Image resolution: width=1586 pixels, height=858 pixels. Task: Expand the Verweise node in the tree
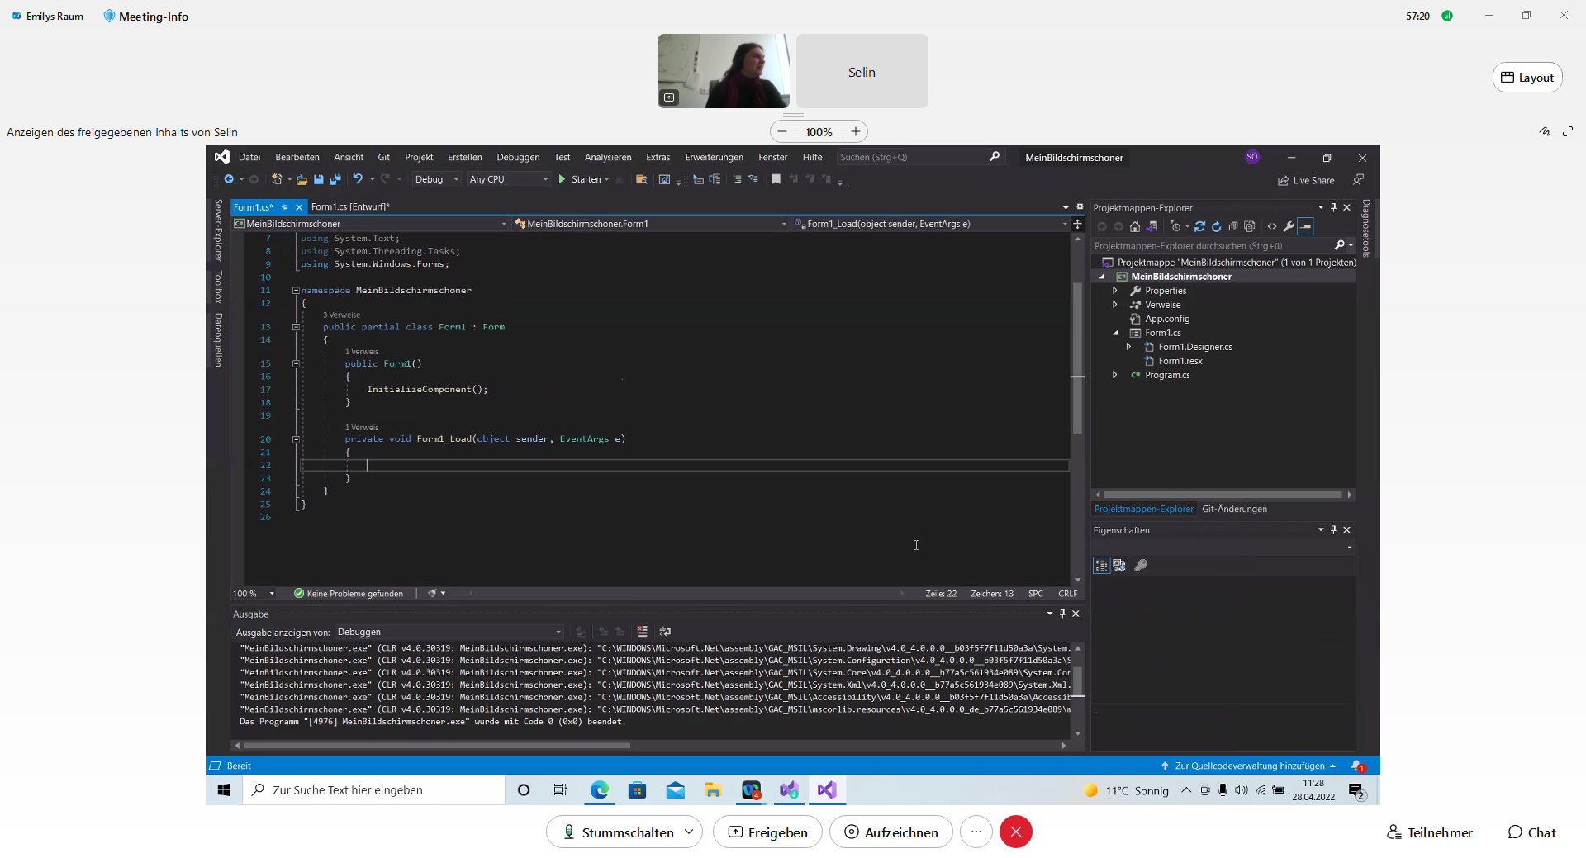click(x=1115, y=305)
